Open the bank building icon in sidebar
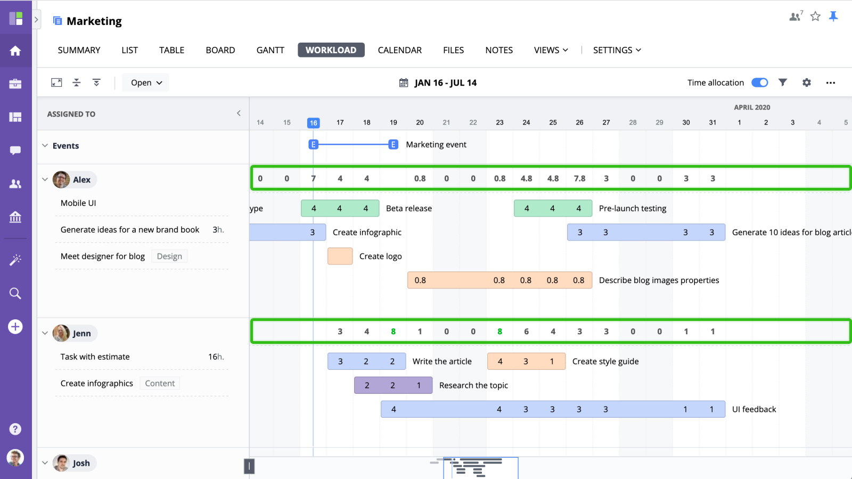This screenshot has height=479, width=852. tap(15, 217)
